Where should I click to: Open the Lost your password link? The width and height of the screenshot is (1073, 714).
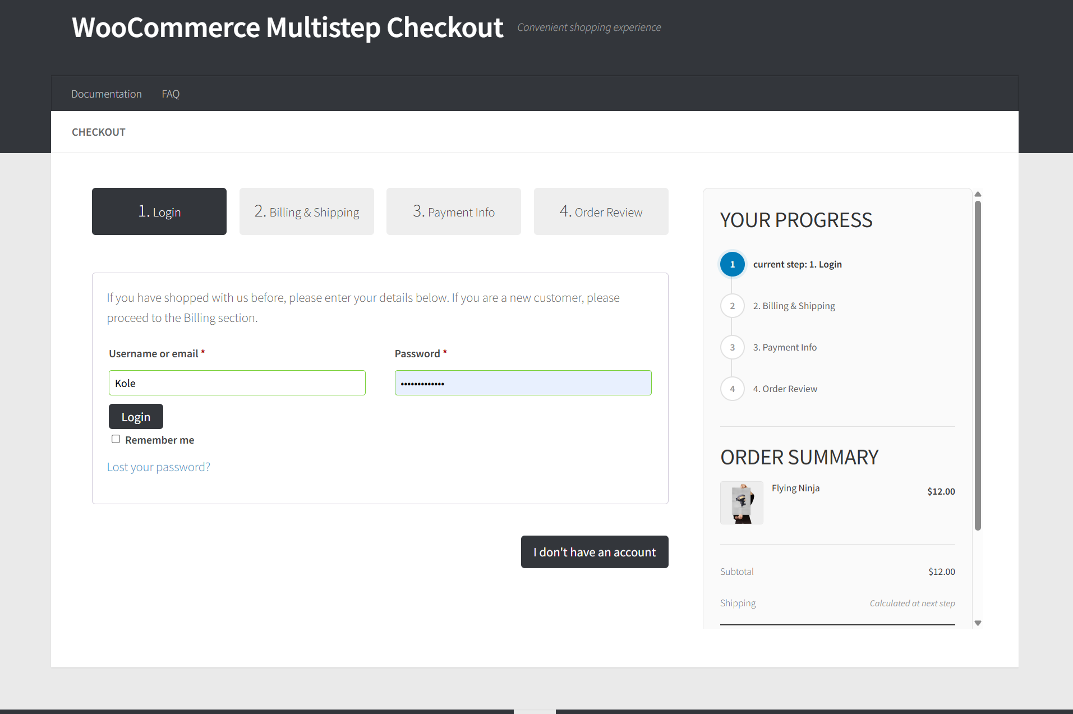(159, 467)
